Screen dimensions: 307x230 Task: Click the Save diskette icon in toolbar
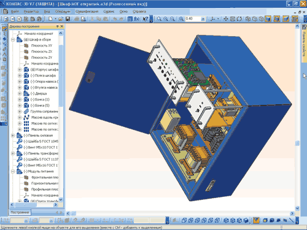(x=68, y=19)
